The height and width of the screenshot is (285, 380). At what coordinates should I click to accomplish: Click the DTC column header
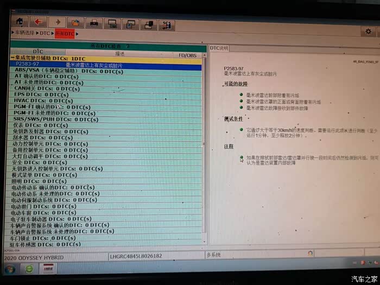click(x=38, y=52)
